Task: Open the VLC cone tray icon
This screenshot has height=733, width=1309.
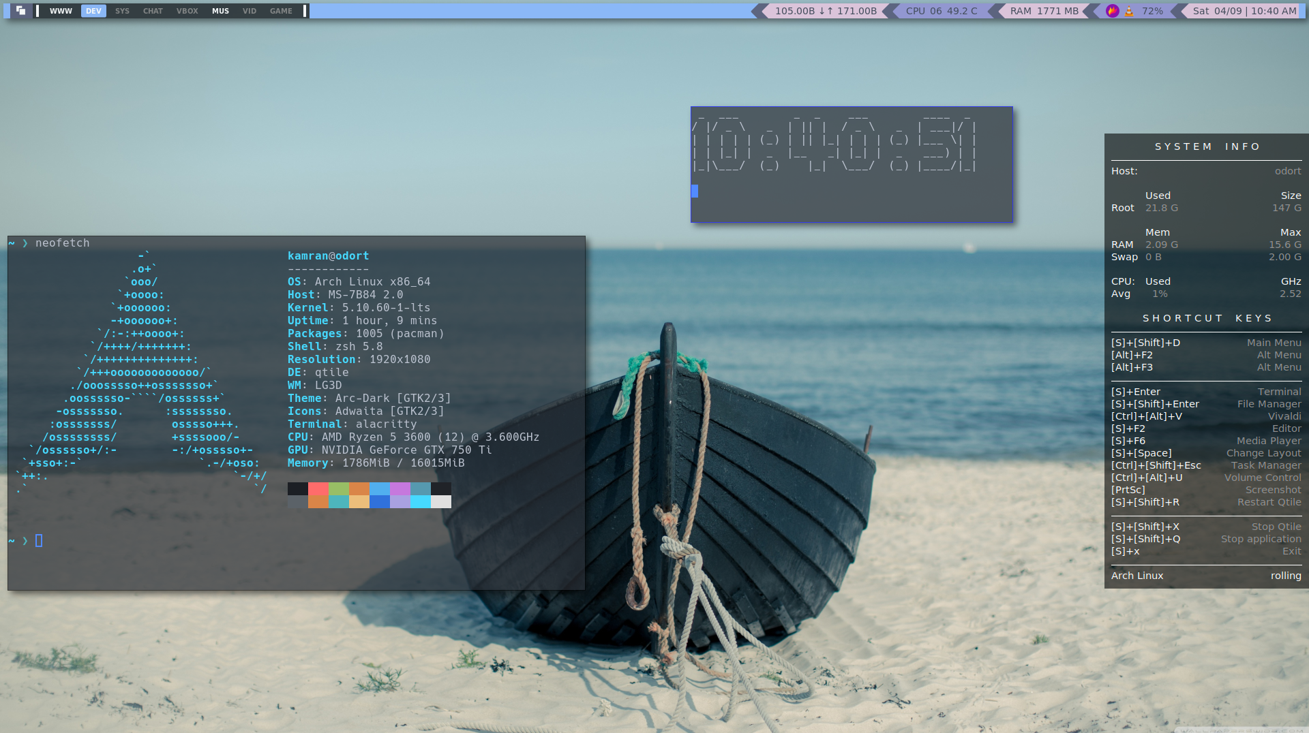Action: (x=1129, y=11)
